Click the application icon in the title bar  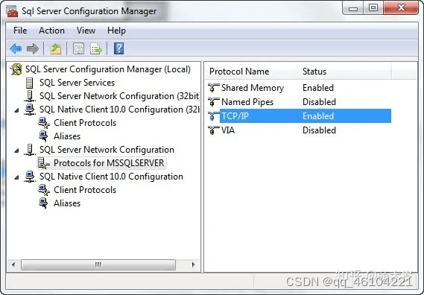[13, 12]
